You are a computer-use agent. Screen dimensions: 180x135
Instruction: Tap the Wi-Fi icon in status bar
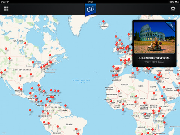click(7, 2)
